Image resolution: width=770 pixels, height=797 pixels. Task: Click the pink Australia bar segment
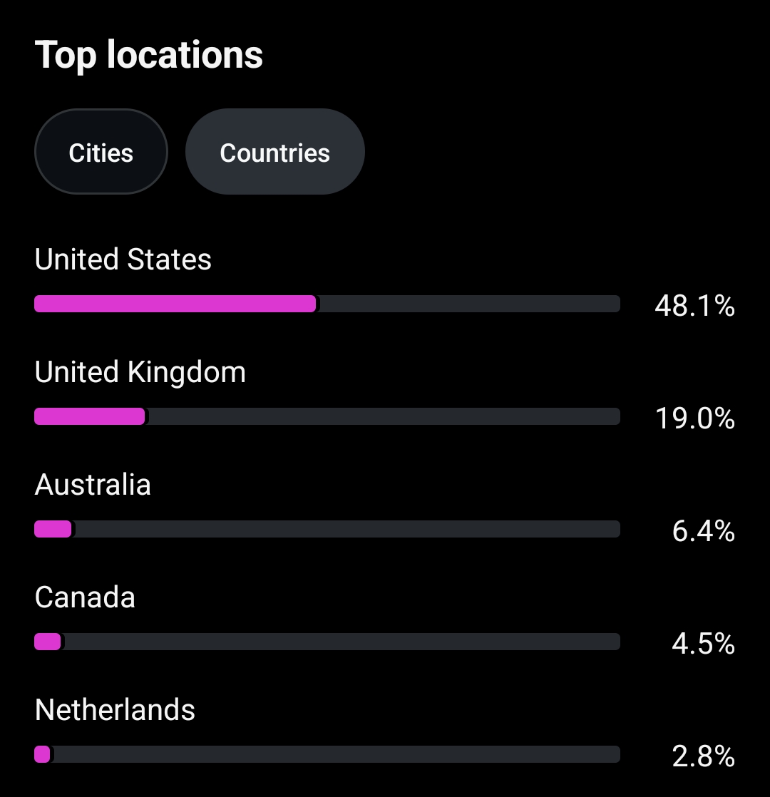(53, 529)
